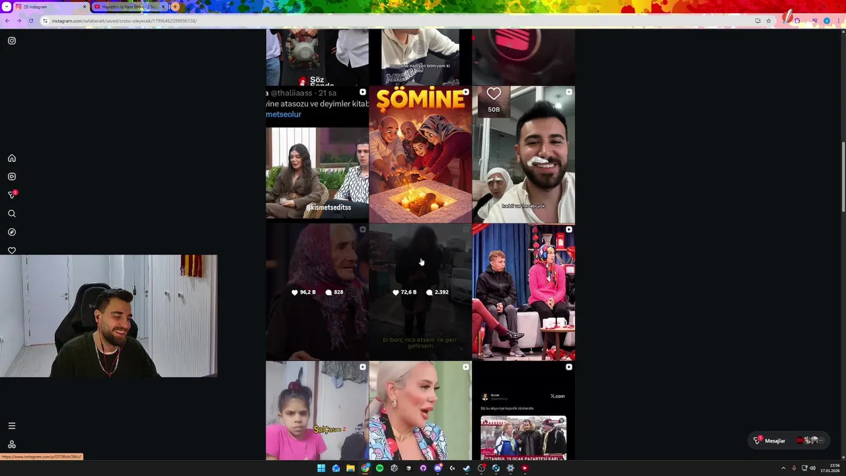The image size is (846, 476).
Task: Open the ŞÖMİNE reel thumbnail
Action: coord(420,155)
